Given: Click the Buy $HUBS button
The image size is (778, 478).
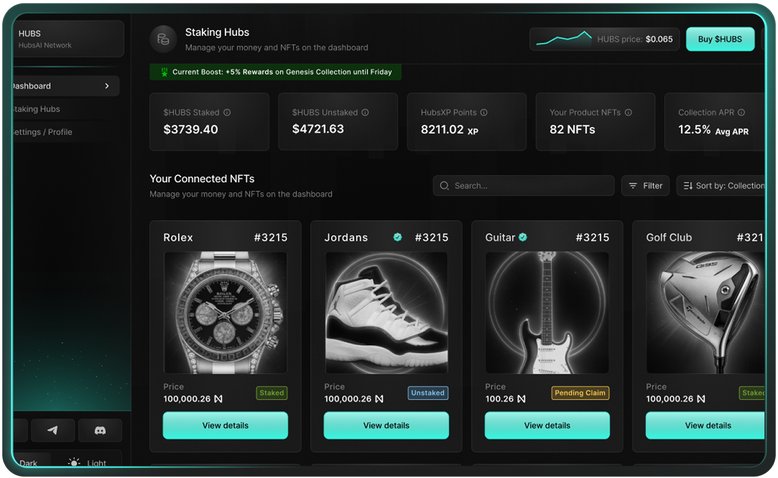Looking at the screenshot, I should [720, 39].
